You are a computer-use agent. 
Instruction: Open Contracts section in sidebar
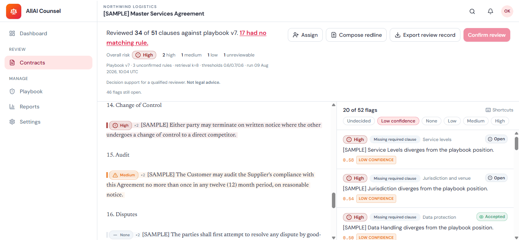(48, 63)
